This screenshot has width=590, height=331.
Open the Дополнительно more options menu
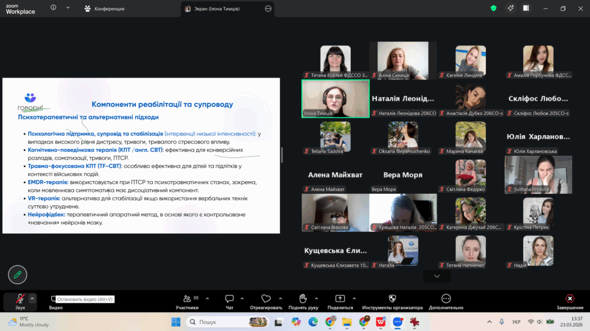click(446, 299)
